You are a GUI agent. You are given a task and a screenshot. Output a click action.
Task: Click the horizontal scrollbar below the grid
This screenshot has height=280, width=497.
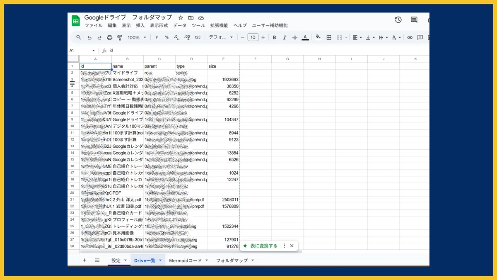[191, 252]
